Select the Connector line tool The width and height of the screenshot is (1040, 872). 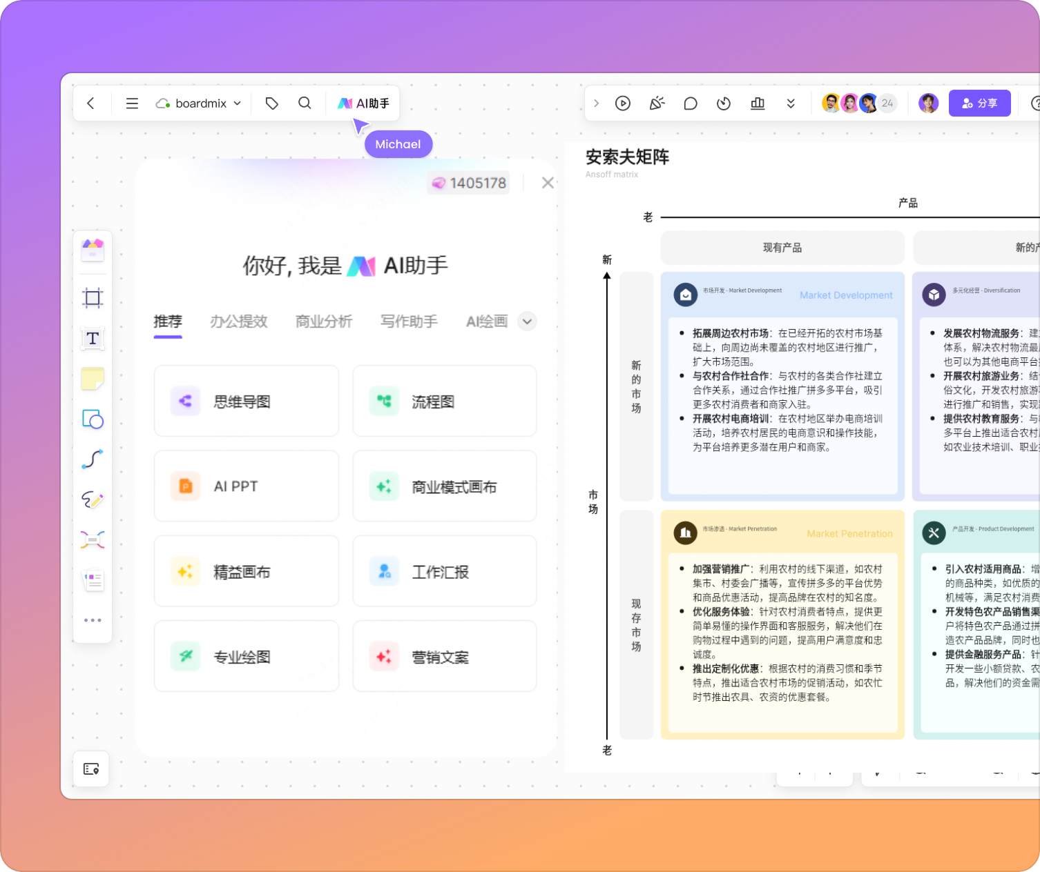pyautogui.click(x=93, y=459)
